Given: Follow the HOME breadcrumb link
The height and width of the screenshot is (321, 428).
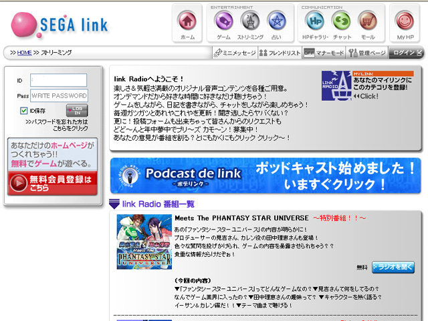Looking at the screenshot, I should pos(24,53).
